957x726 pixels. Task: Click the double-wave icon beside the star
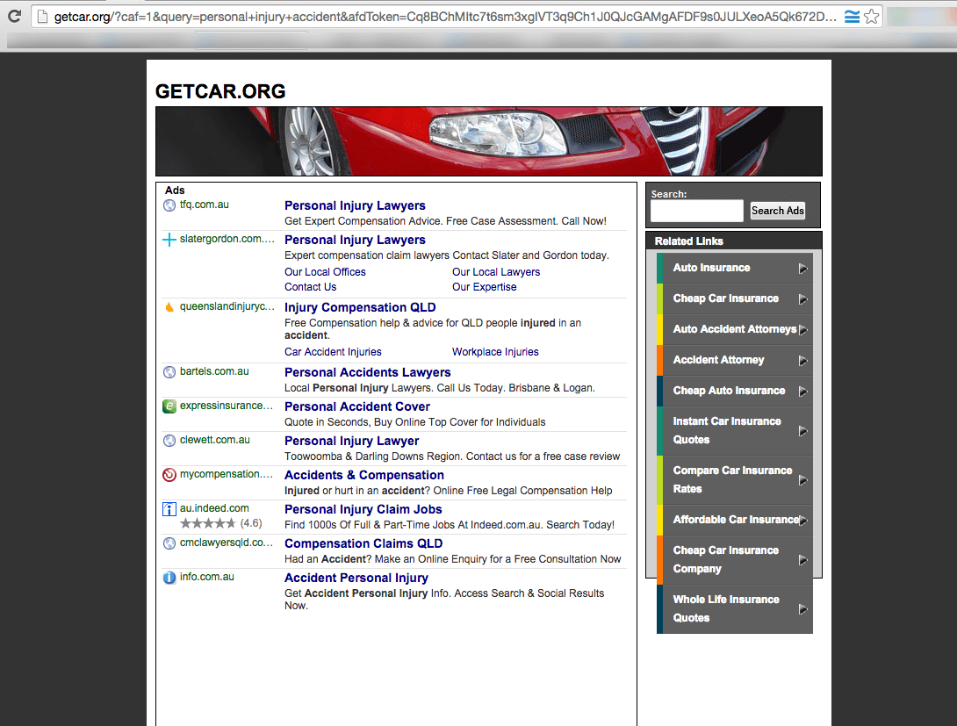tap(852, 15)
